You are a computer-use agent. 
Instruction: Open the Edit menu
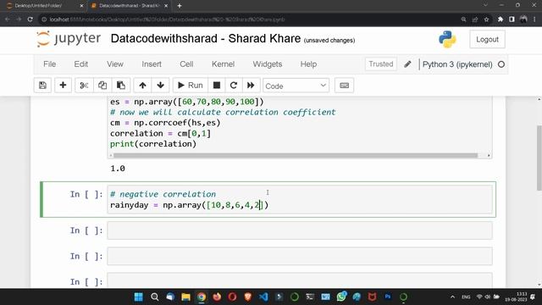(81, 64)
